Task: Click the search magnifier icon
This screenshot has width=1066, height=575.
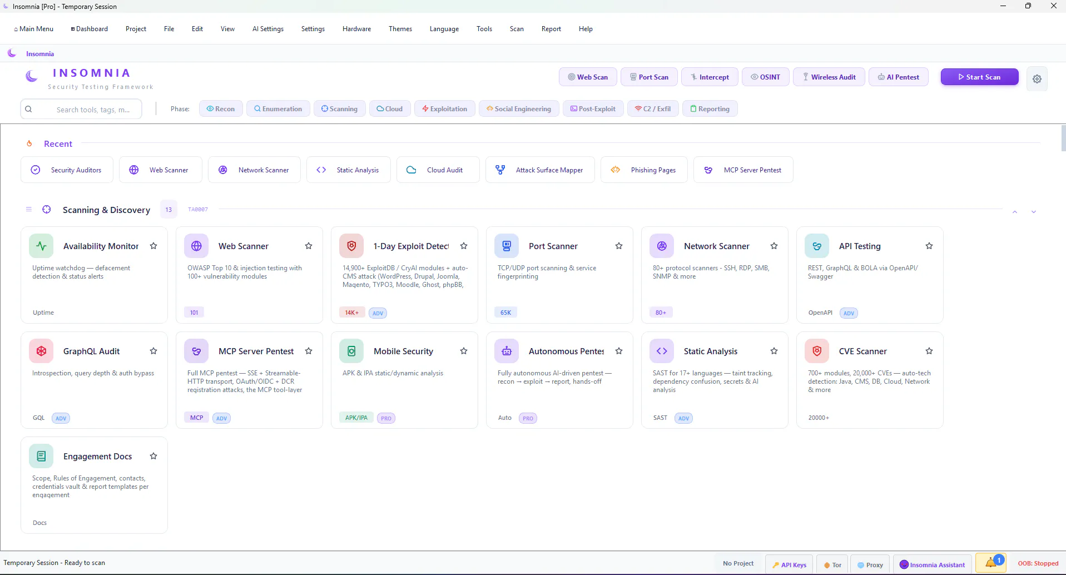Action: [28, 109]
